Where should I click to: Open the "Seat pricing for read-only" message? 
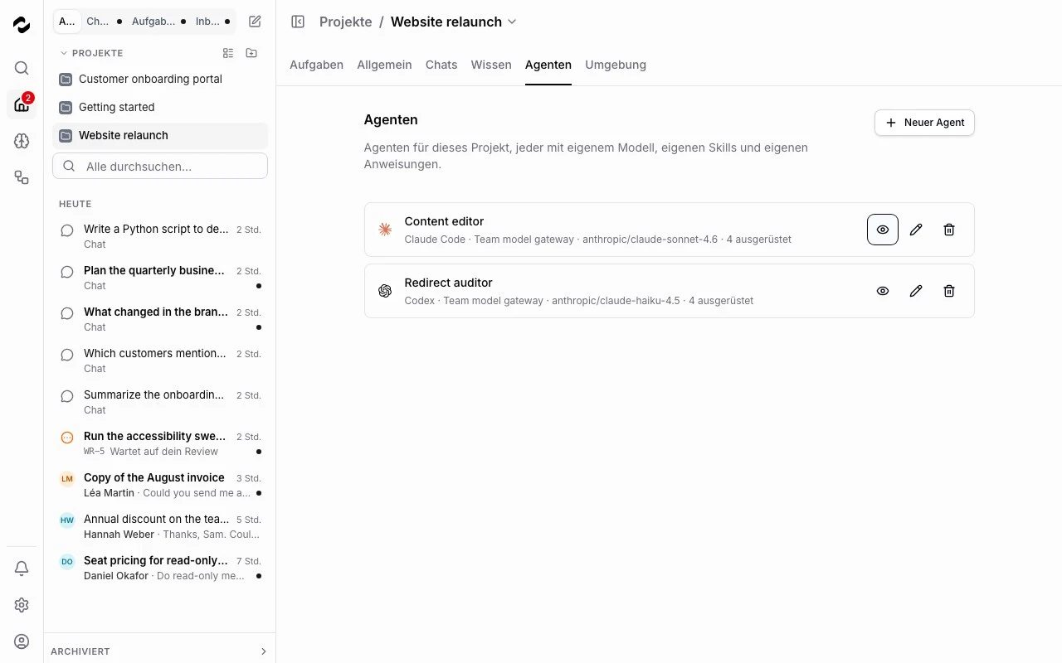[x=160, y=568]
